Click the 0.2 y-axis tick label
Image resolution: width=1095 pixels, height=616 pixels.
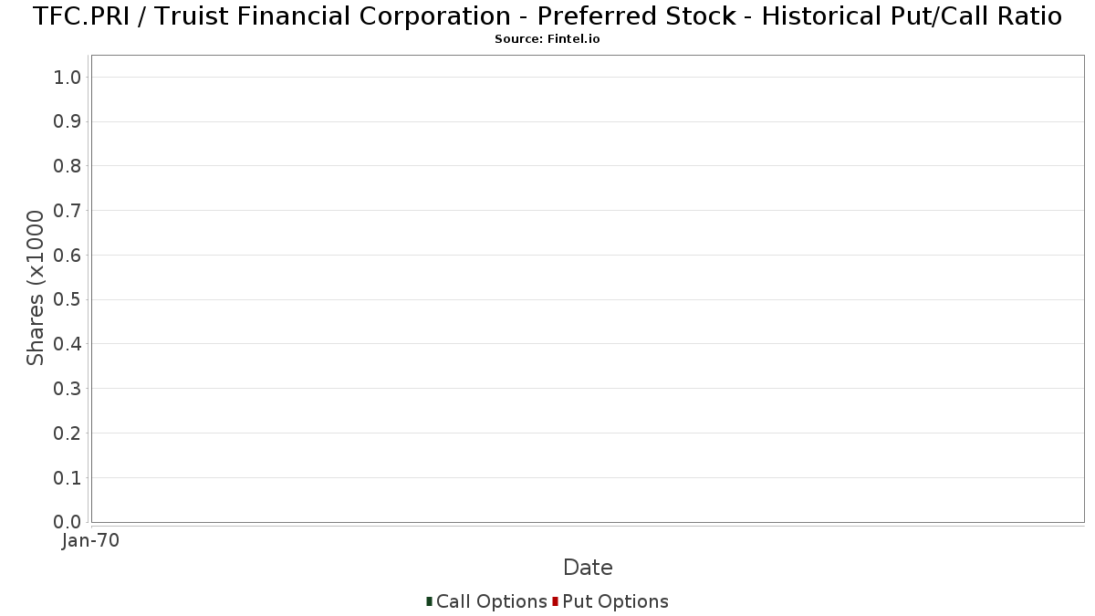pos(68,433)
